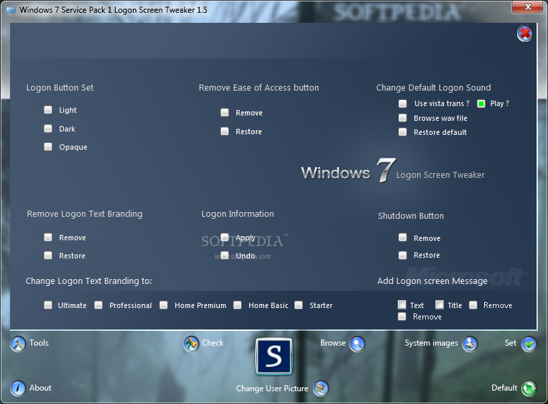Tick Undo under Logon Information
Screen dimensions: 548x404
click(x=225, y=255)
